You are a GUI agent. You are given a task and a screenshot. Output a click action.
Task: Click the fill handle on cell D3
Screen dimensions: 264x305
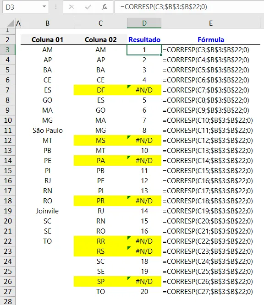tap(161, 55)
